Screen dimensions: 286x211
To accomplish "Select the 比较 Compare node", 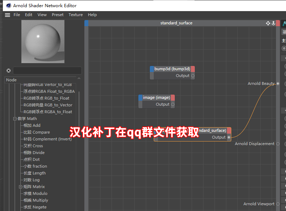I will tap(37, 132).
